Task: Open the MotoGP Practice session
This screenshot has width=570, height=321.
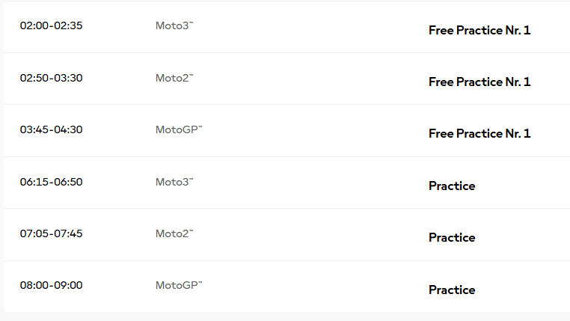Action: pyautogui.click(x=452, y=290)
